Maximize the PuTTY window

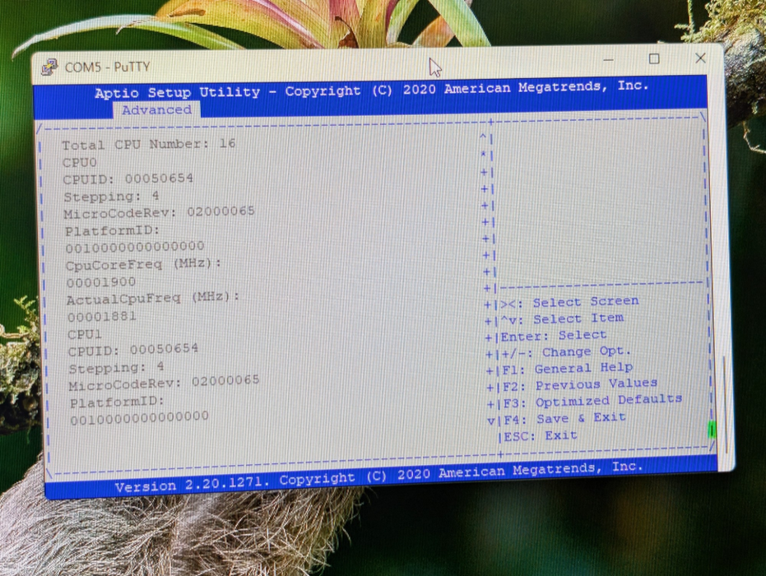654,58
